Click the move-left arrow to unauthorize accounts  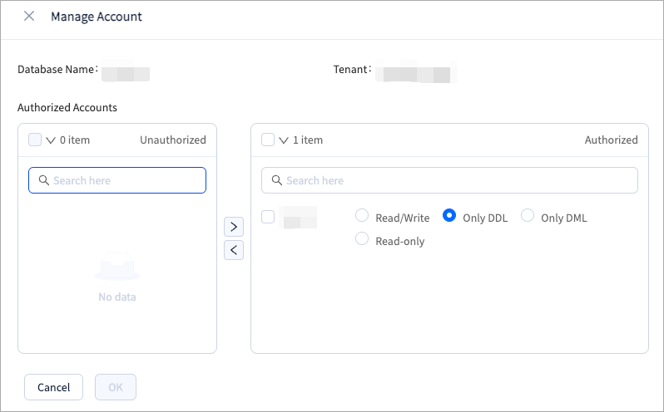[234, 250]
